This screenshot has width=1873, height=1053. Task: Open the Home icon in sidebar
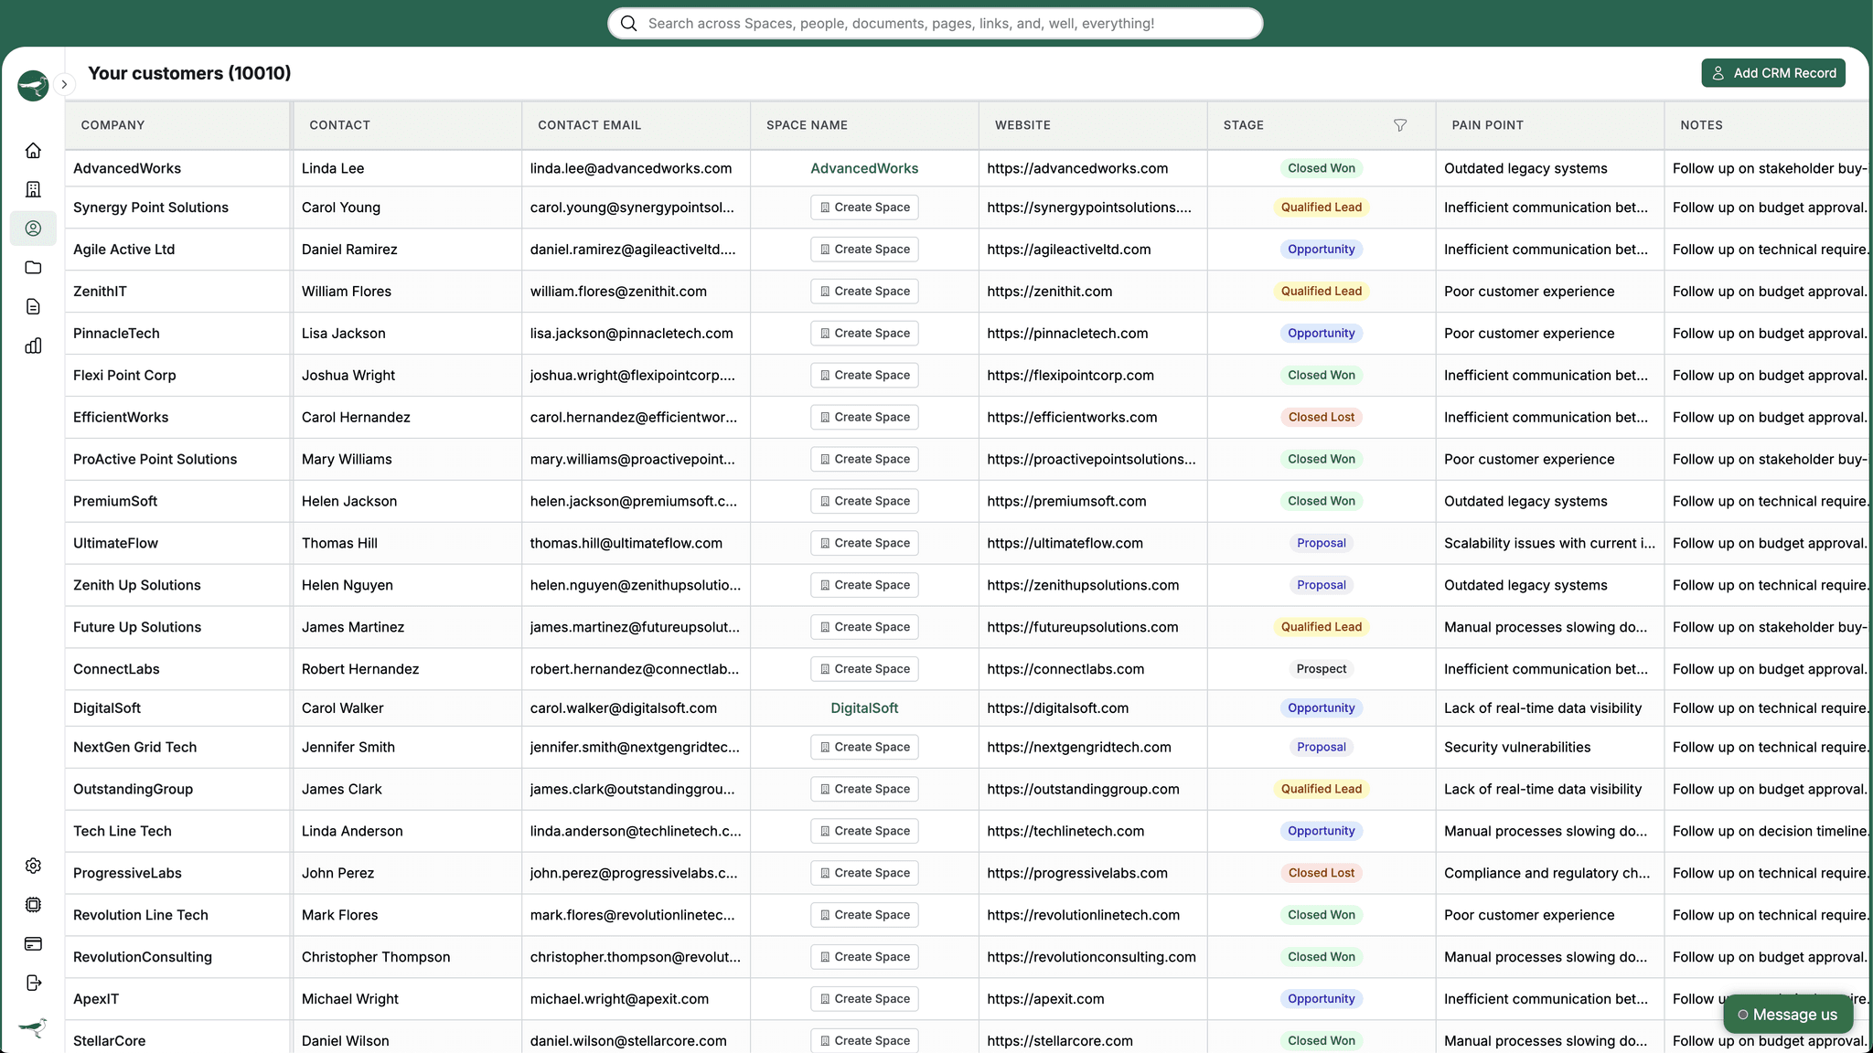point(33,150)
